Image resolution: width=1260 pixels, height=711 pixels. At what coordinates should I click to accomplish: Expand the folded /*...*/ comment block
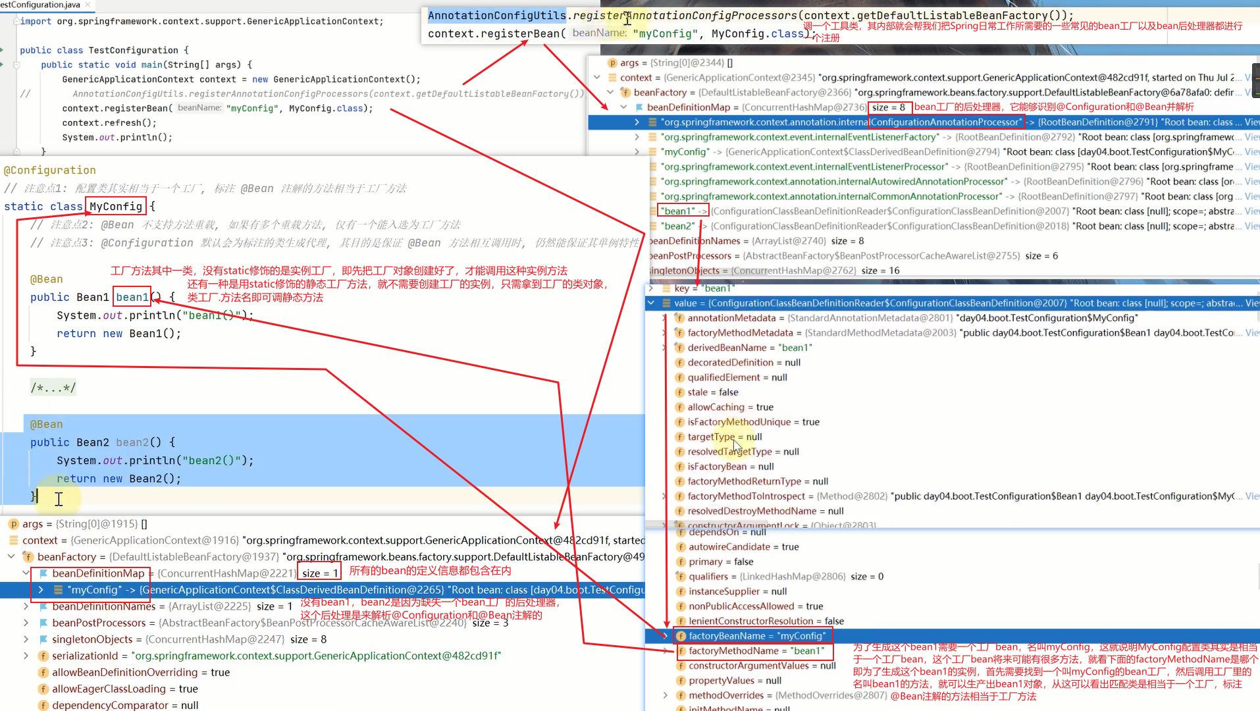click(53, 388)
